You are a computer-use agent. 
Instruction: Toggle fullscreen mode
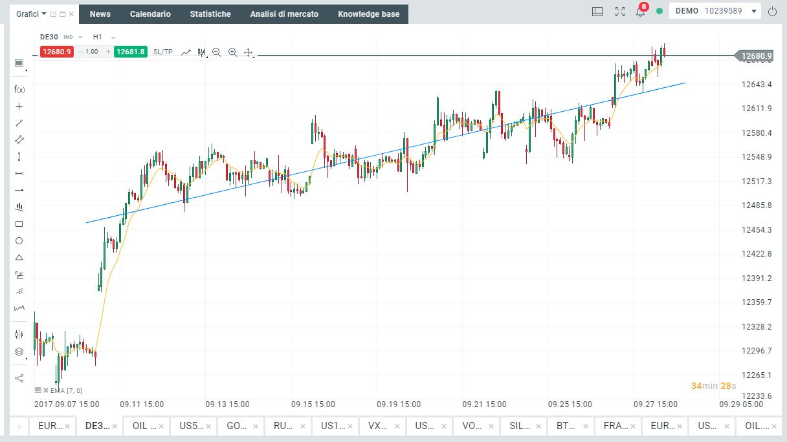pos(619,12)
